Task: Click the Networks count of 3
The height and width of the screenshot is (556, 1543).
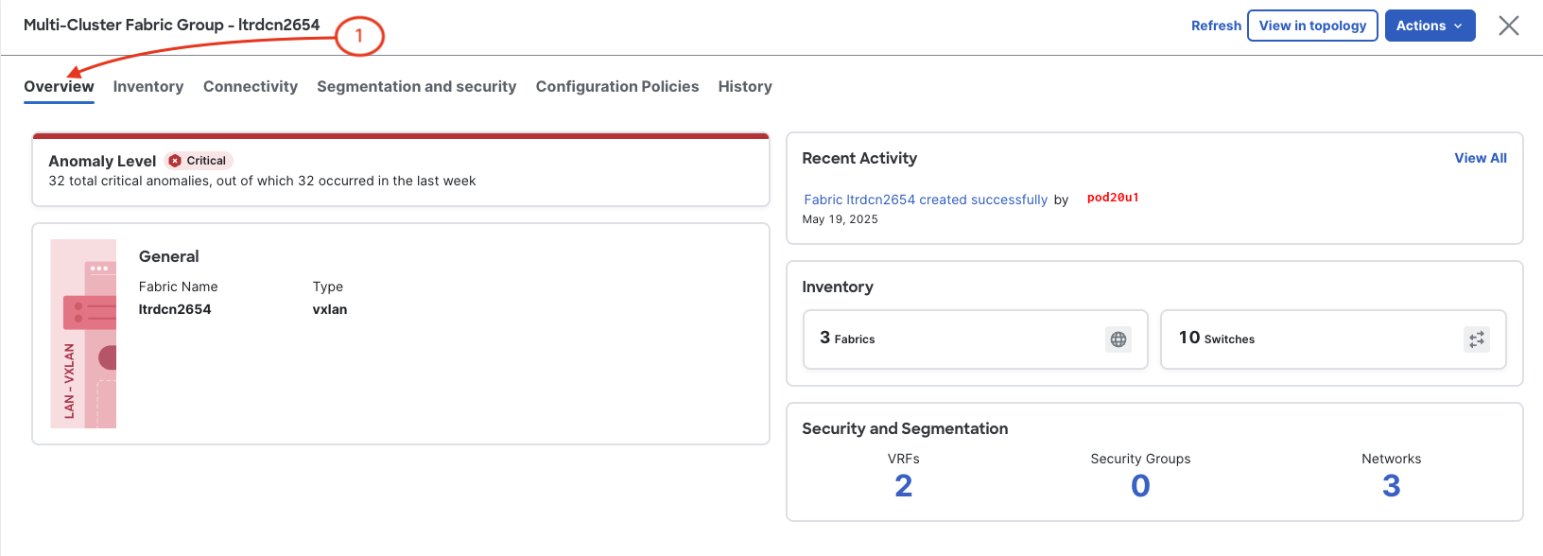Action: [x=1391, y=486]
